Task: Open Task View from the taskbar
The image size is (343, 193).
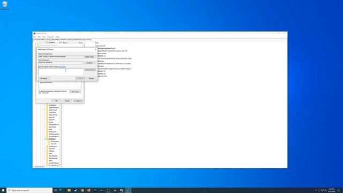Action: (56, 190)
